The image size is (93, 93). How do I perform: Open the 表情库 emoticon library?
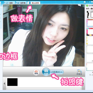click(x=79, y=72)
